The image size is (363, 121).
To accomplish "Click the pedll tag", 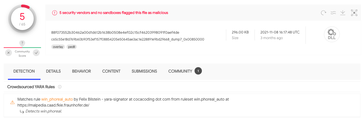I will point(72,47).
